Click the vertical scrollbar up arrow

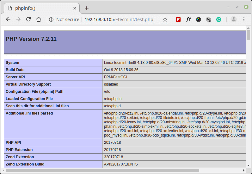[x=248, y=28]
